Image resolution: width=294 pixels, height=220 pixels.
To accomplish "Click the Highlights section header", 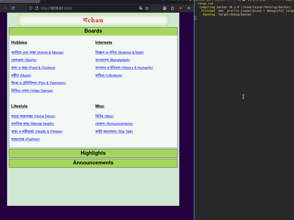I will [93, 153].
